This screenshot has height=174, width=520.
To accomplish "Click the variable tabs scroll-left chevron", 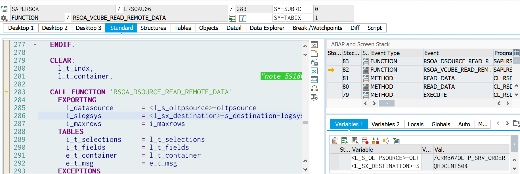I will [x=498, y=123].
